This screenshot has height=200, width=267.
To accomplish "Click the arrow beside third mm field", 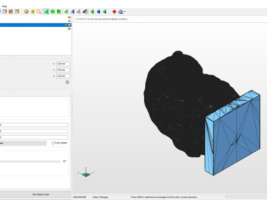I will (54, 76).
